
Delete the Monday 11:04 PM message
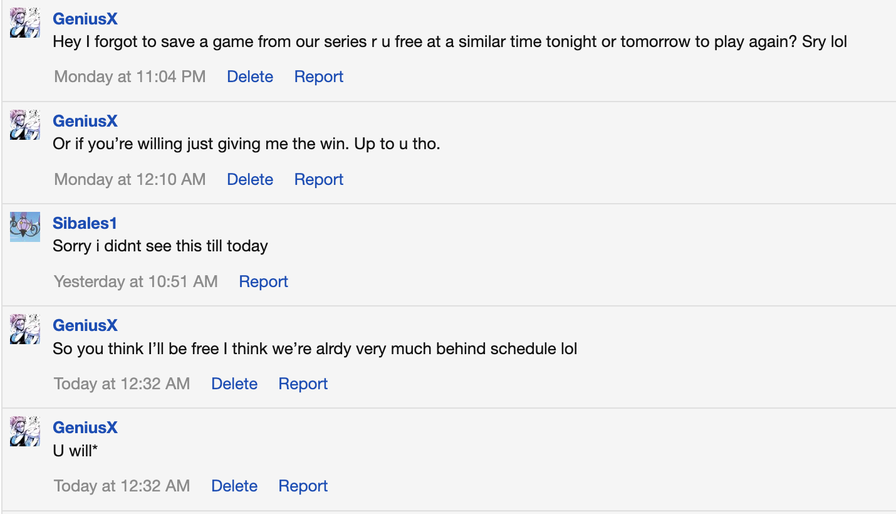250,76
